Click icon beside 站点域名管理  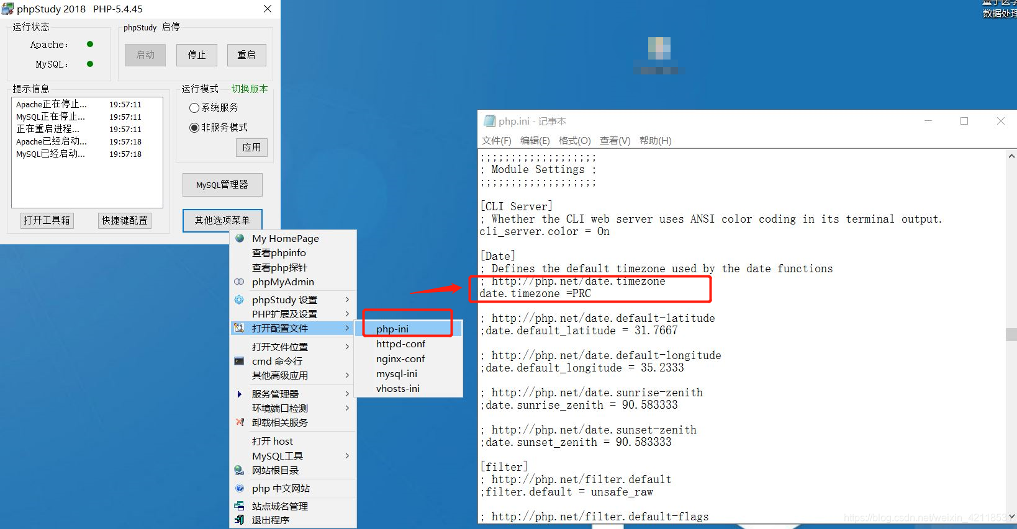(x=240, y=506)
